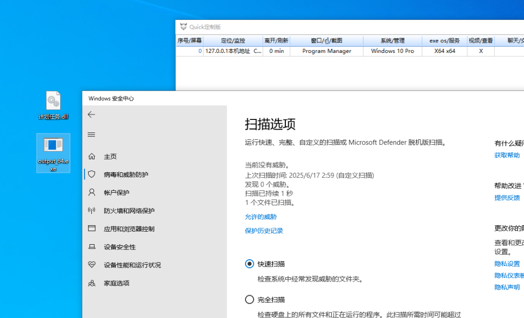Click the 扫描已持续 1 秒 text
This screenshot has width=524, height=318.
[x=269, y=193]
